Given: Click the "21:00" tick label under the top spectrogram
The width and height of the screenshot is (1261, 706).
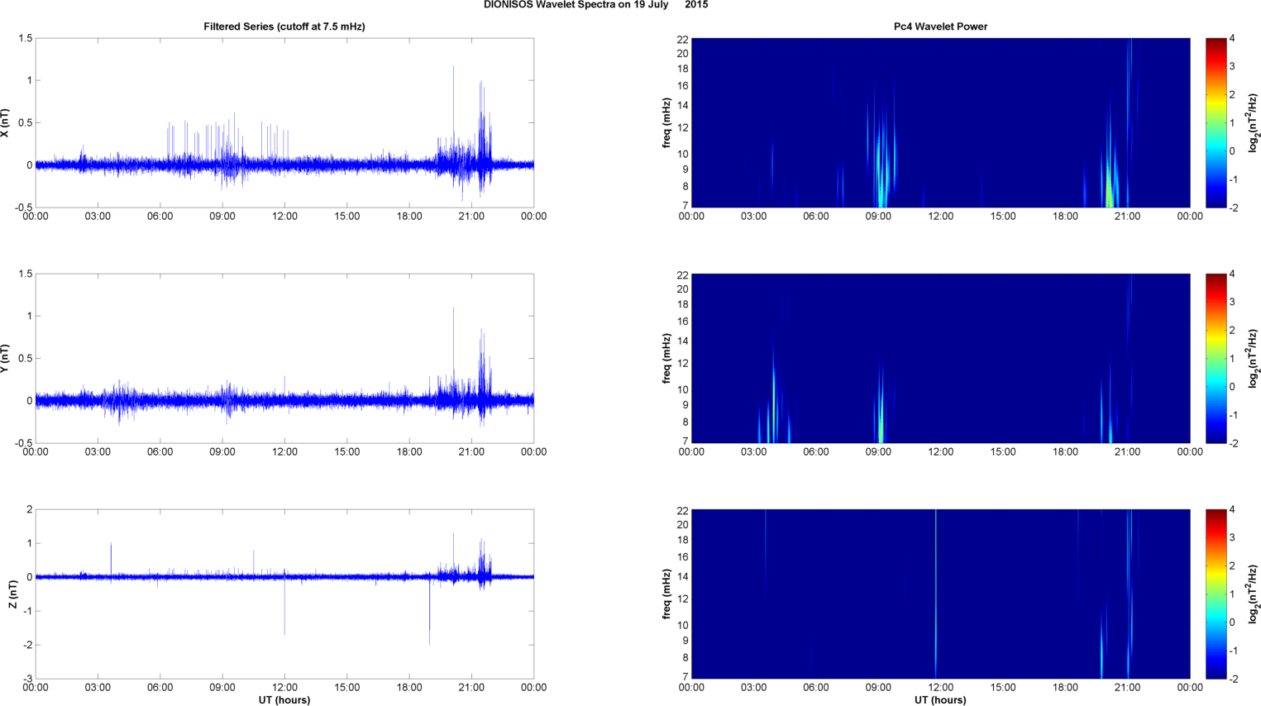Looking at the screenshot, I should click(x=1127, y=217).
